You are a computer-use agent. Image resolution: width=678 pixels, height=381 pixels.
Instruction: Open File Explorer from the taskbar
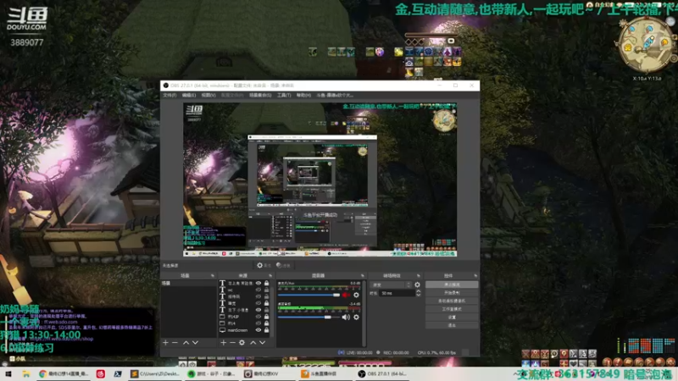tap(26, 373)
